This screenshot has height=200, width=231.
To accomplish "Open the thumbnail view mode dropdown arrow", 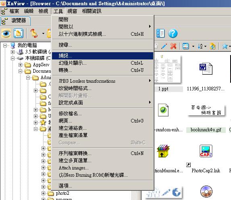I will pyautogui.click(x=193, y=46).
